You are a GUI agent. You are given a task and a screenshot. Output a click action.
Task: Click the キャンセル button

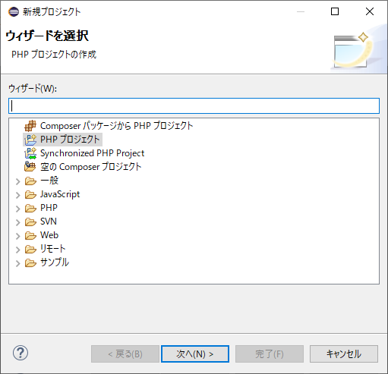coord(344,354)
